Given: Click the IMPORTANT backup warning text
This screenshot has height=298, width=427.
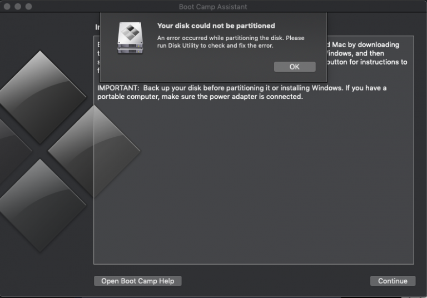Looking at the screenshot, I should (x=242, y=92).
